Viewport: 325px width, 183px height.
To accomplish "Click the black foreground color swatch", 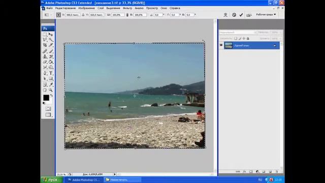I will (x=46, y=98).
